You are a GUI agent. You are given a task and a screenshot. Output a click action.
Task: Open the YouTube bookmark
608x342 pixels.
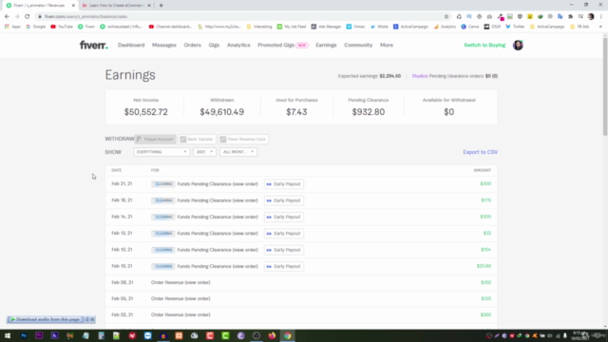[62, 27]
